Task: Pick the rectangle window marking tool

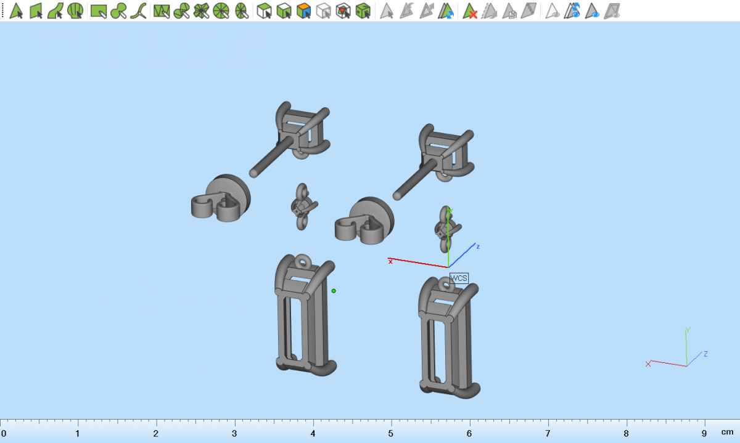Action: (x=99, y=10)
